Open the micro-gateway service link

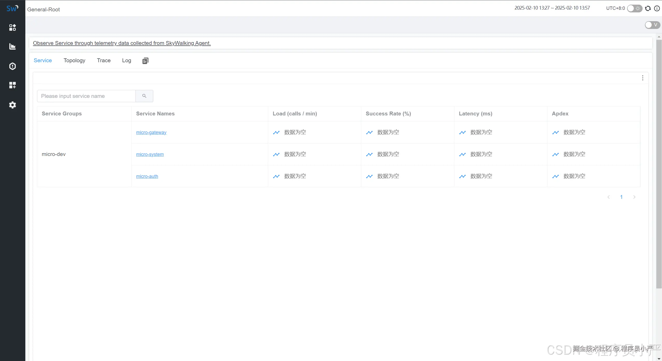151,132
